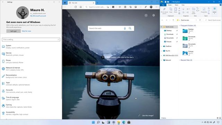Reload the page in Edge
Screen dimensions: 222x125
click(76, 7)
